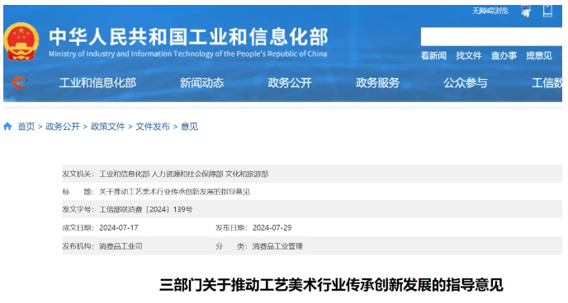The width and height of the screenshot is (568, 303).
Task: Go to 政务公开 in breadcrumb
Action: [x=63, y=127]
